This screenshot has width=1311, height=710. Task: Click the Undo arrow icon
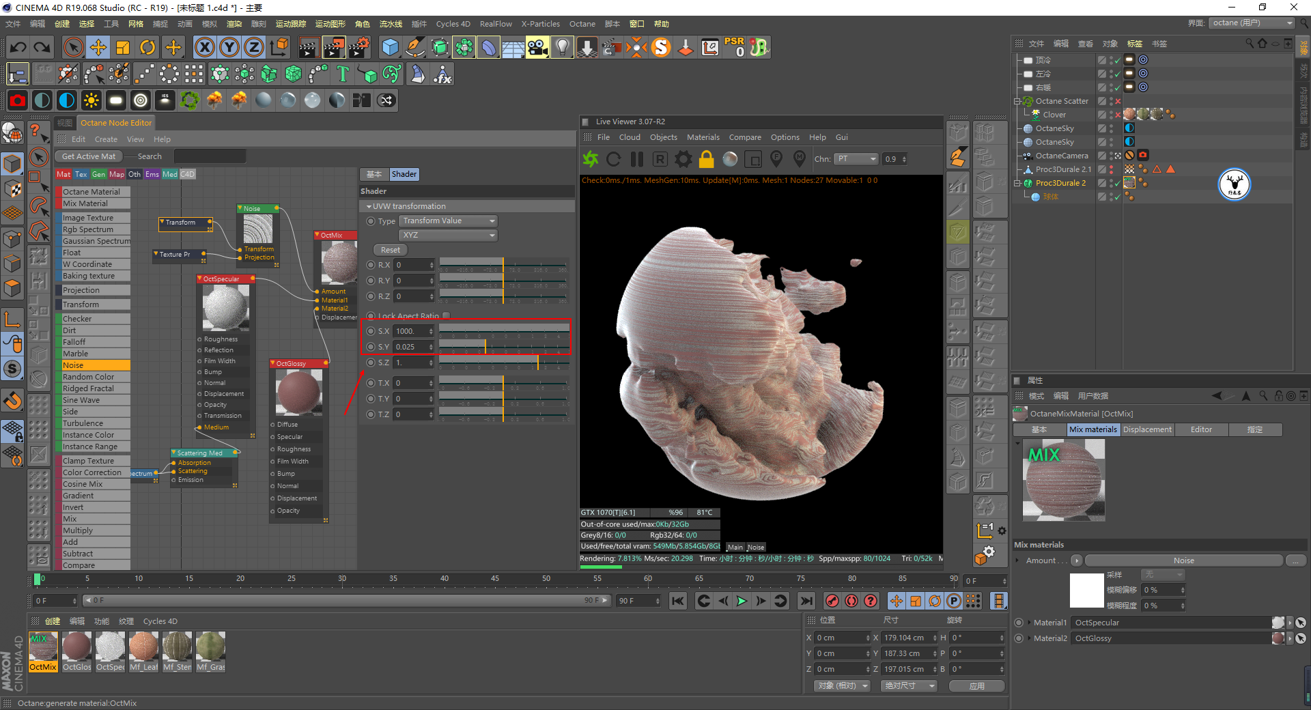pyautogui.click(x=18, y=47)
